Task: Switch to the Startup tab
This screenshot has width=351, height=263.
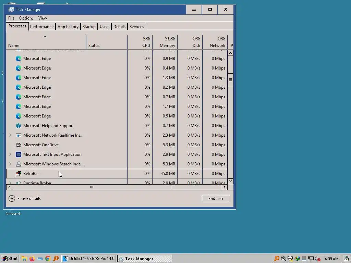Action: (89, 27)
